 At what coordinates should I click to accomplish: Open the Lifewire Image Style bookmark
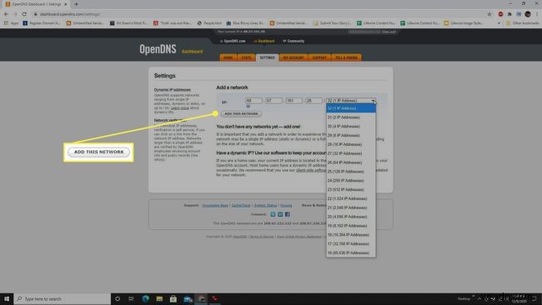pos(464,23)
